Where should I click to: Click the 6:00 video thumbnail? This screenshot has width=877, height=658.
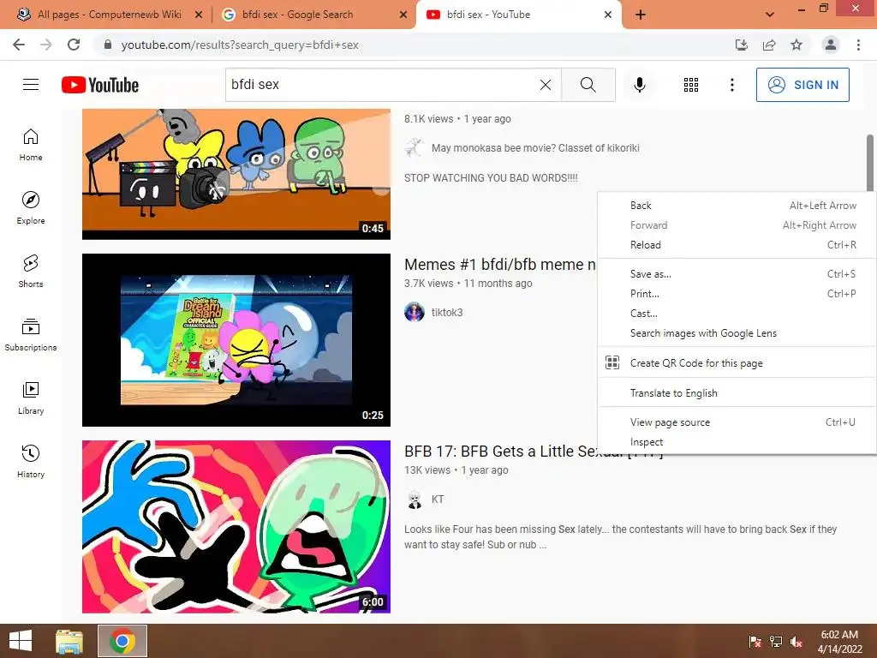pyautogui.click(x=236, y=527)
